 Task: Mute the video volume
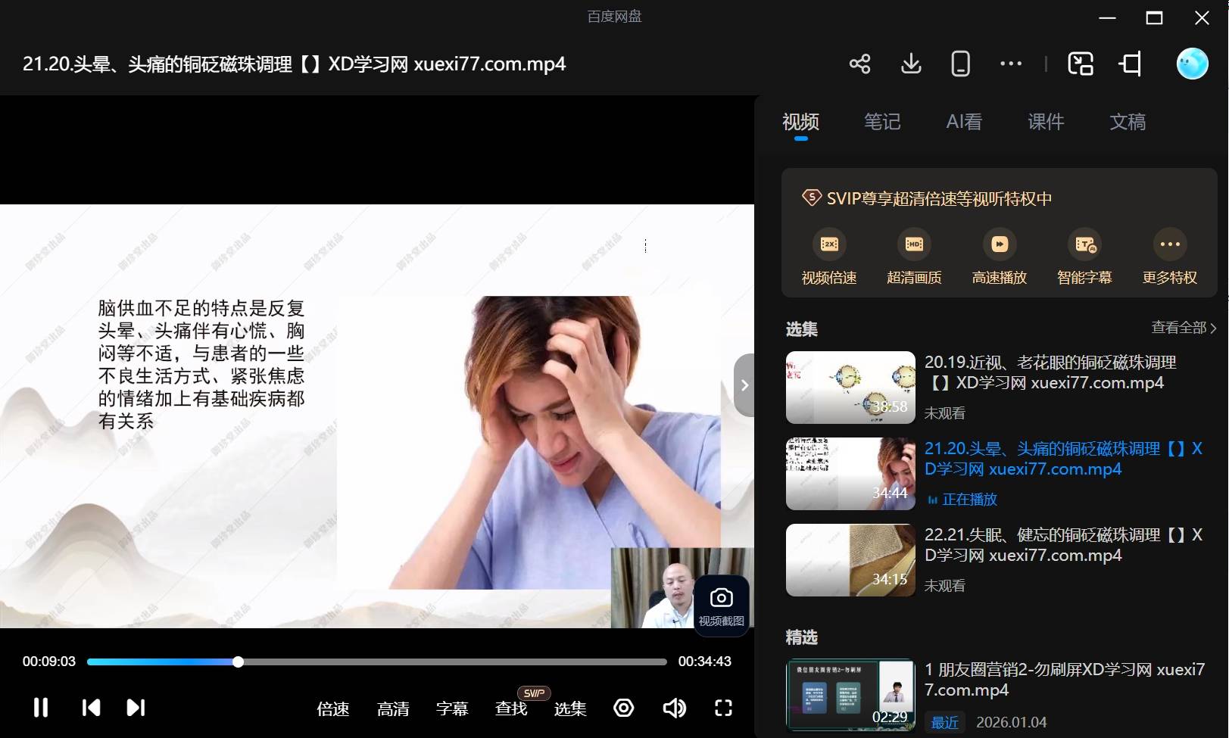coord(673,708)
